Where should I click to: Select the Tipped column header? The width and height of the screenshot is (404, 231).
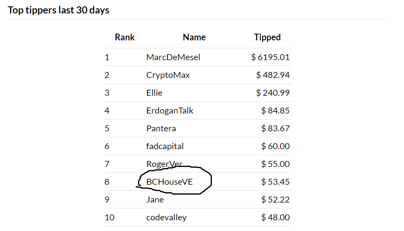(x=267, y=38)
